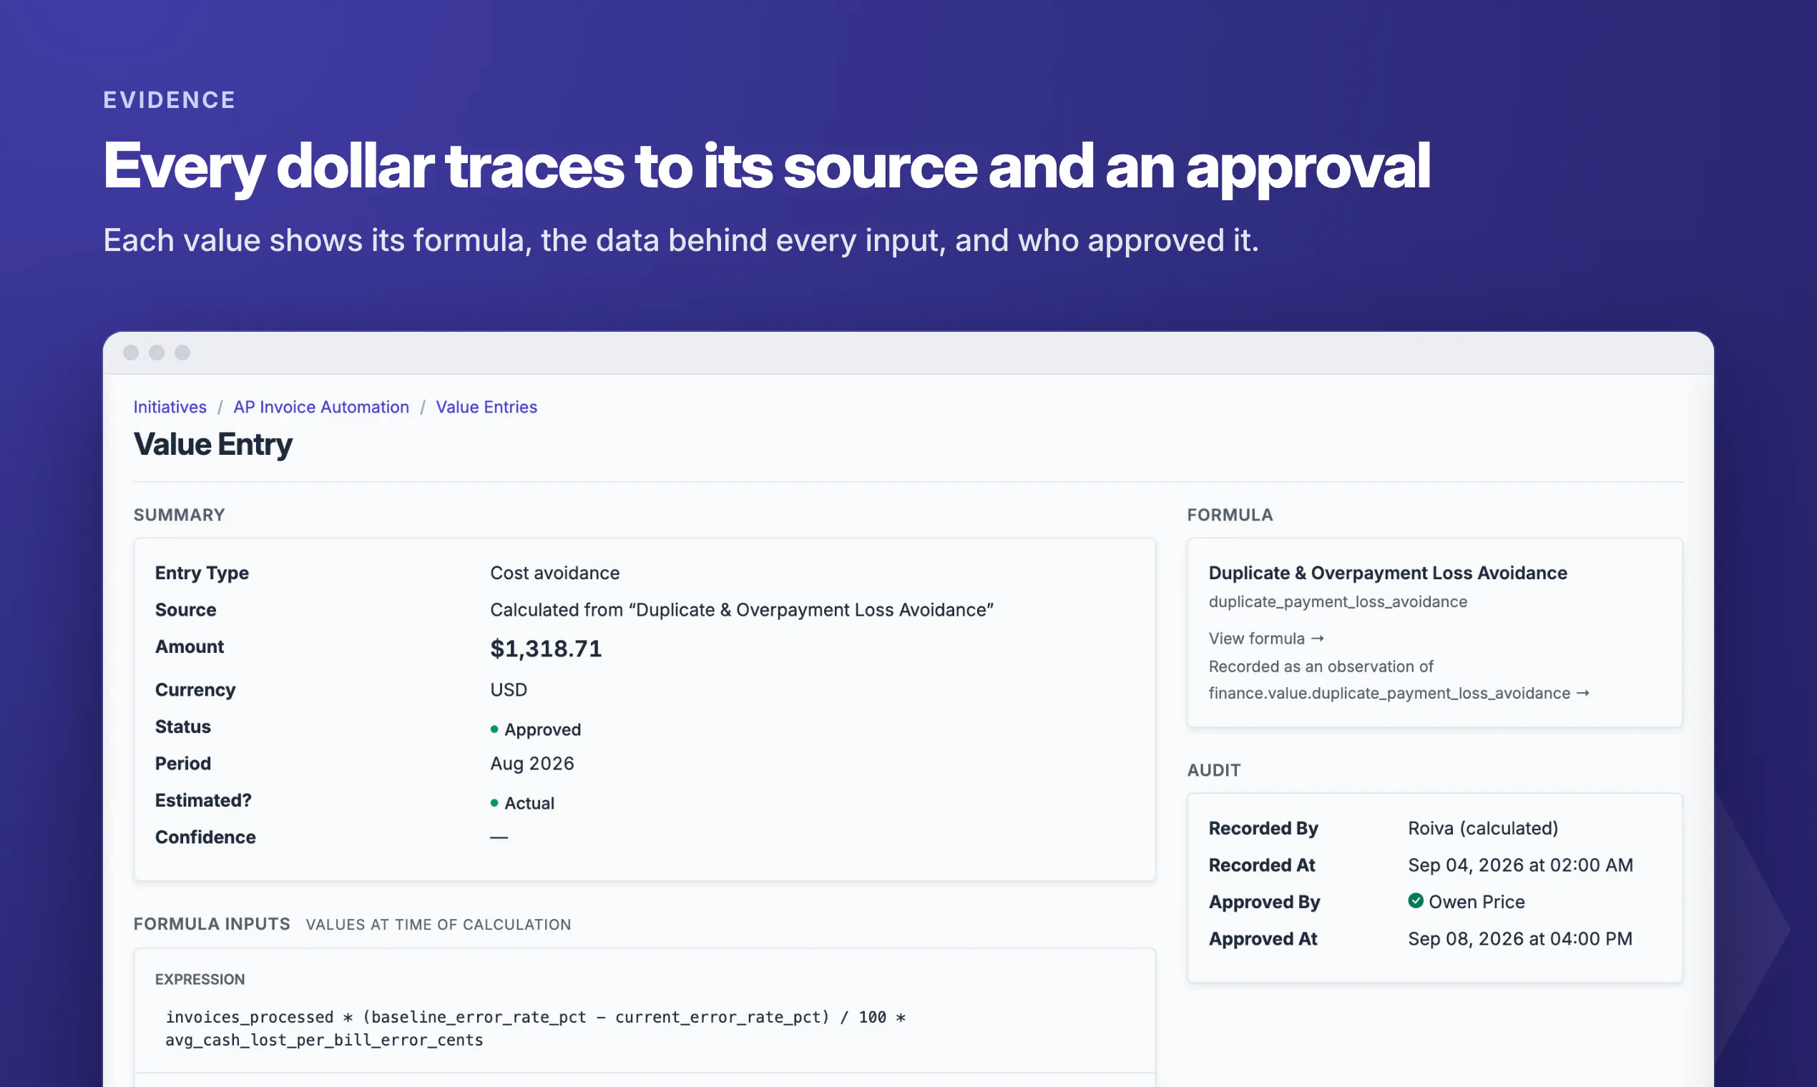
Task: Click the FORMULA INPUTS section header
Action: click(x=212, y=924)
